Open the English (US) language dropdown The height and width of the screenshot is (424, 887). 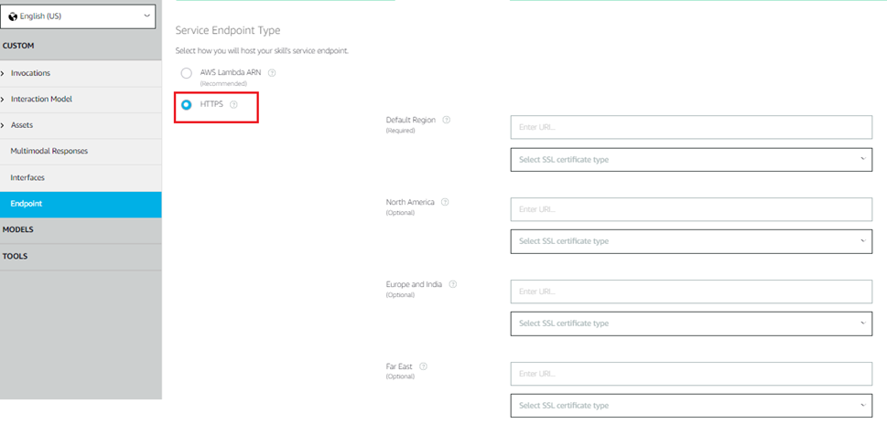[x=80, y=16]
